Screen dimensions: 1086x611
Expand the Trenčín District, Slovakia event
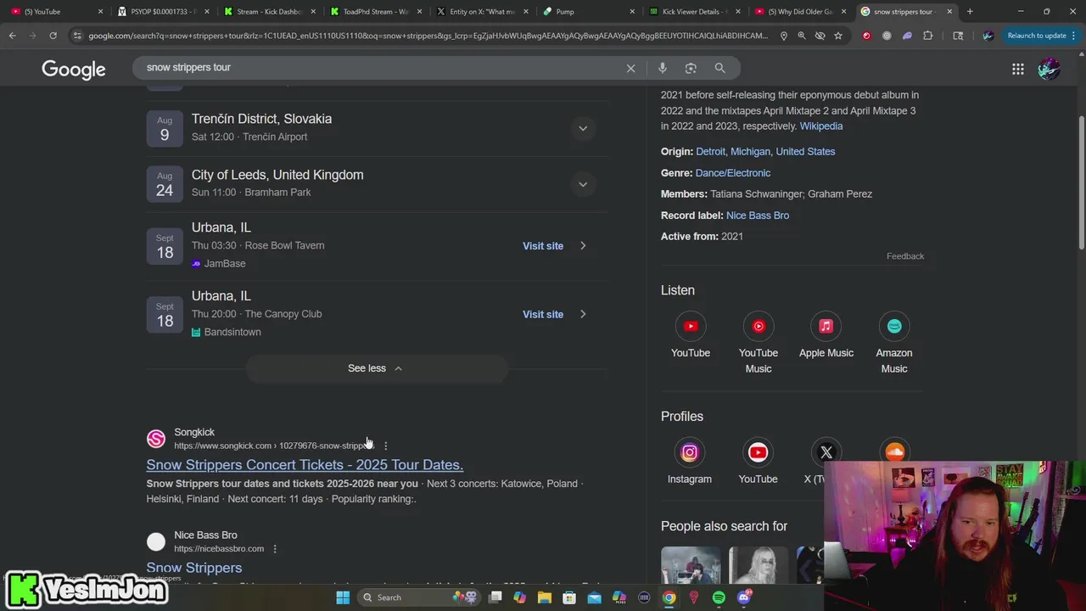(583, 128)
